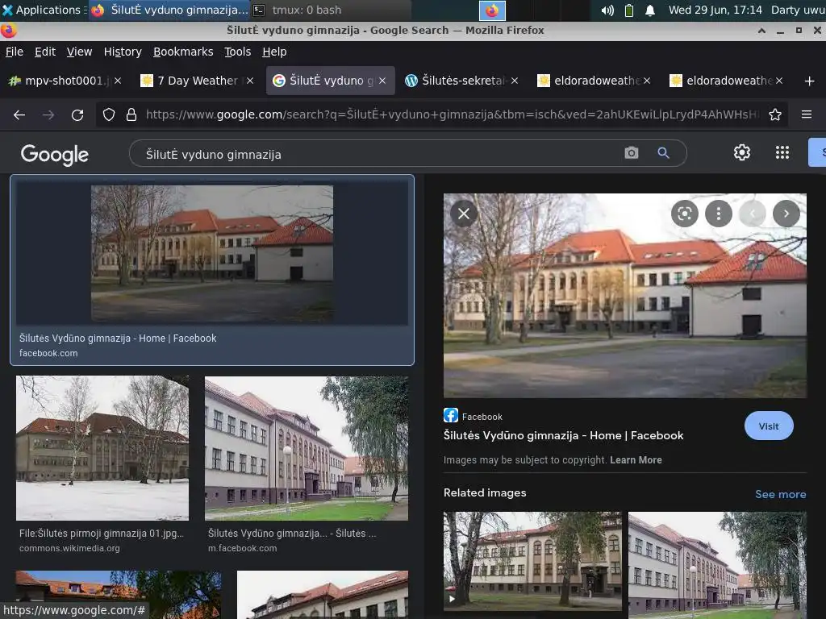826x619 pixels.
Task: Open the notifications bell
Action: coord(650,10)
